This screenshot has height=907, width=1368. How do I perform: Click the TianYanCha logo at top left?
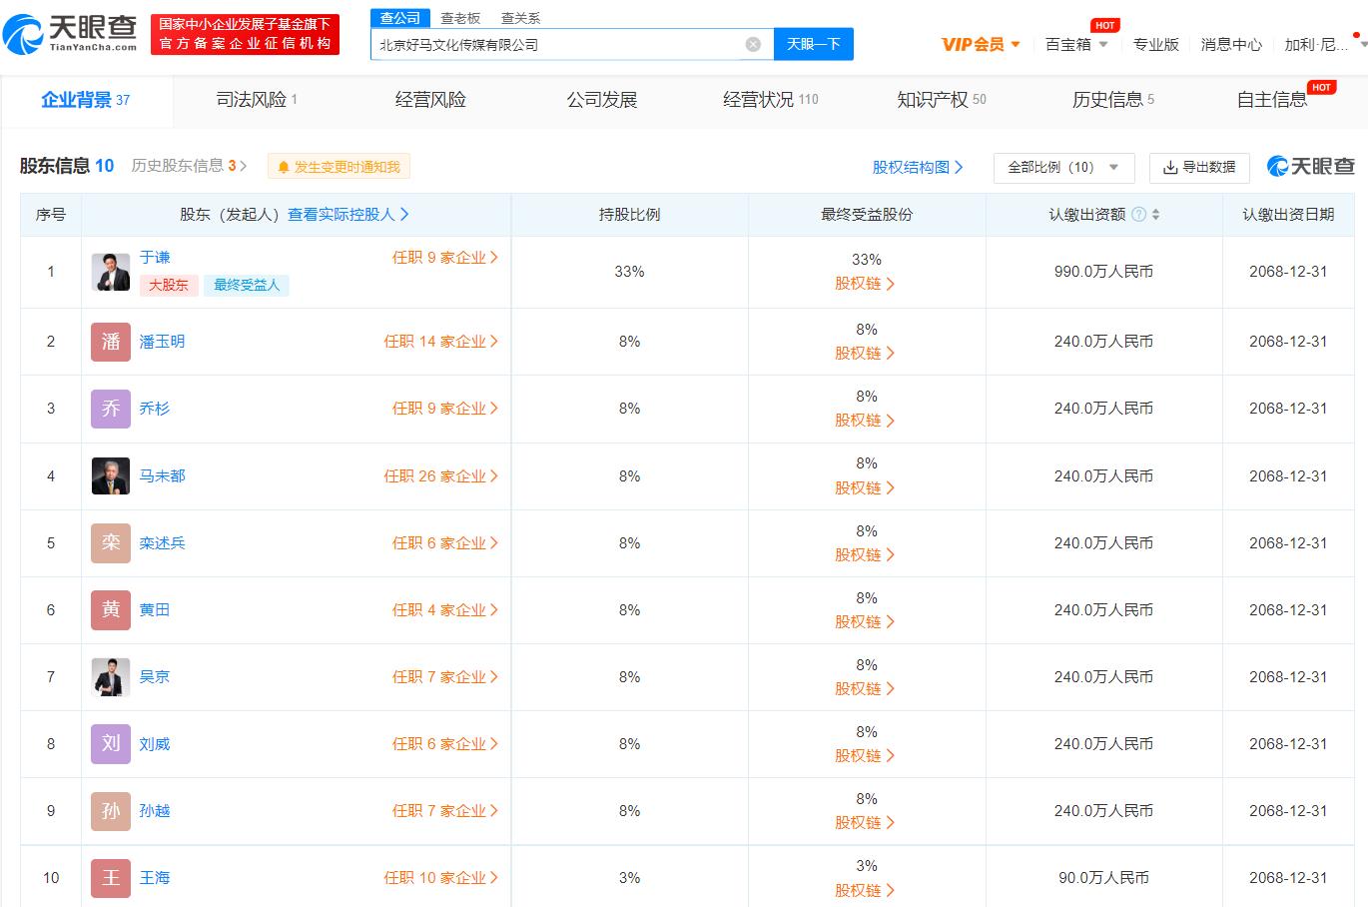tap(71, 35)
